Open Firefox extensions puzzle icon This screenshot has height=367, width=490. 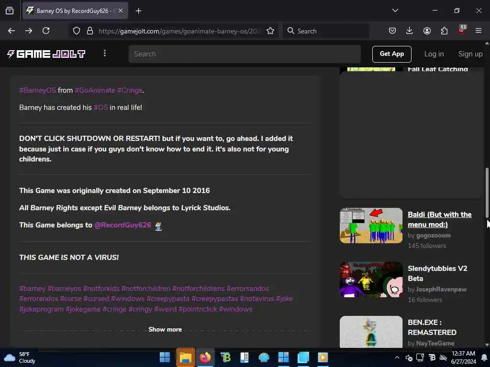point(444,31)
